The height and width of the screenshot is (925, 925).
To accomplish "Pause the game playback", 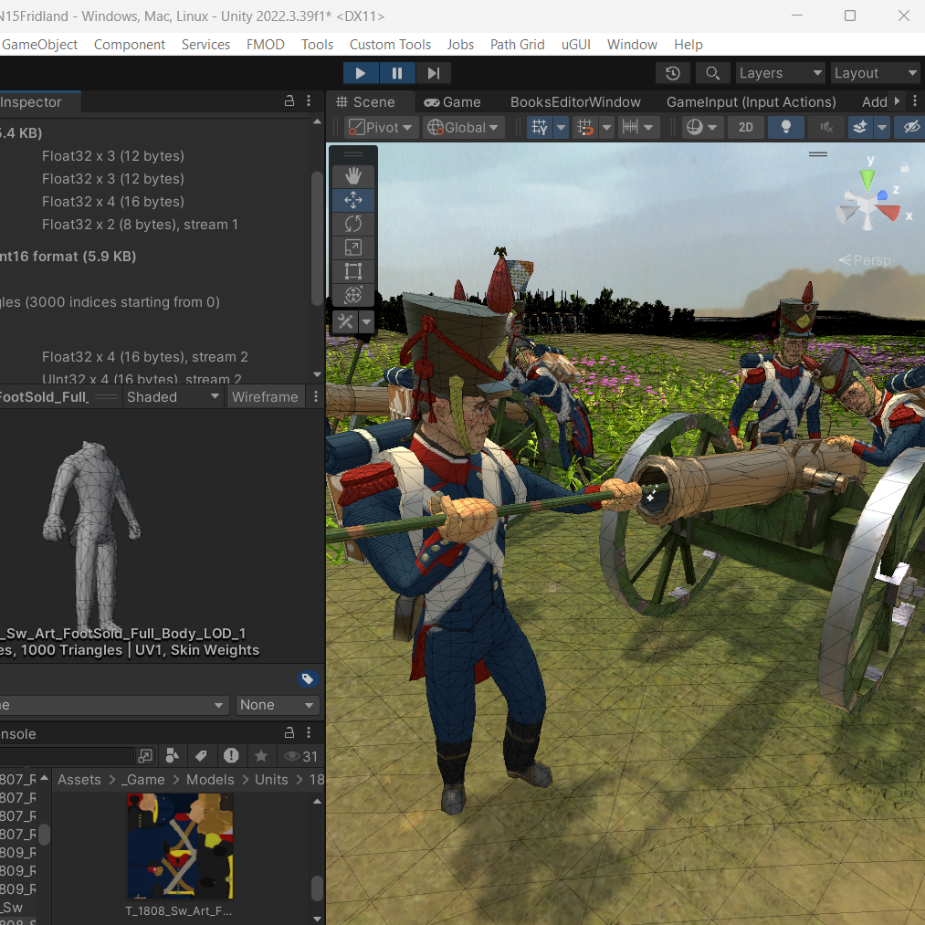I will coord(397,73).
